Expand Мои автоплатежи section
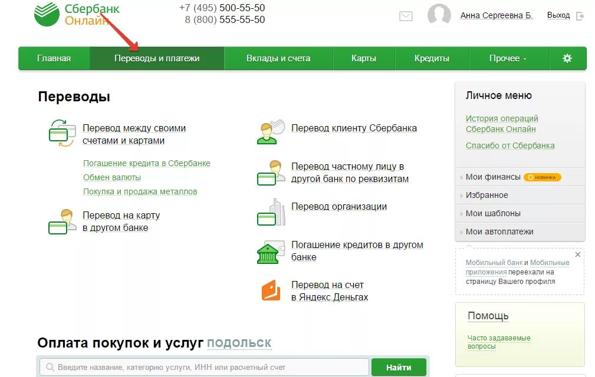Screen dimensions: 595x377 [520, 232]
